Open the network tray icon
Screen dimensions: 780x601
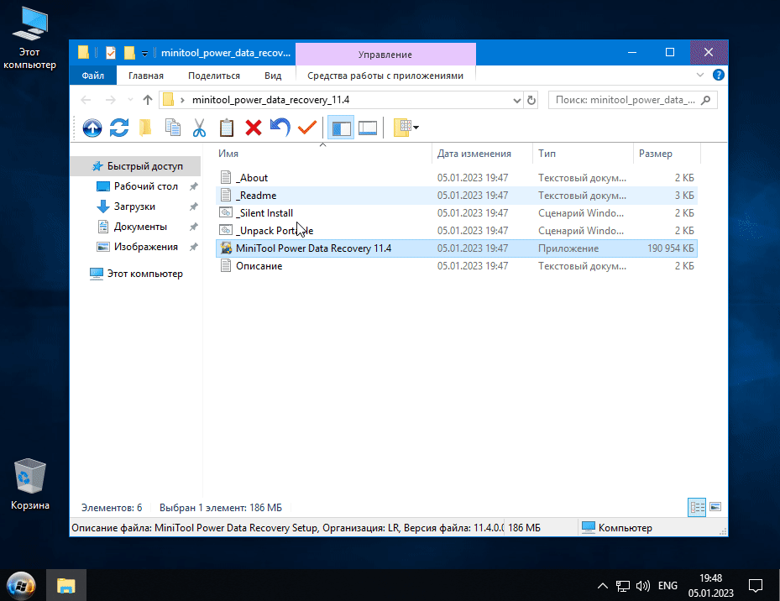tap(623, 586)
